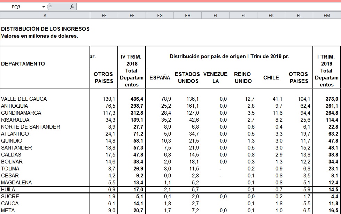
Task: Select the 'HUILA' row label
Action: (8, 189)
